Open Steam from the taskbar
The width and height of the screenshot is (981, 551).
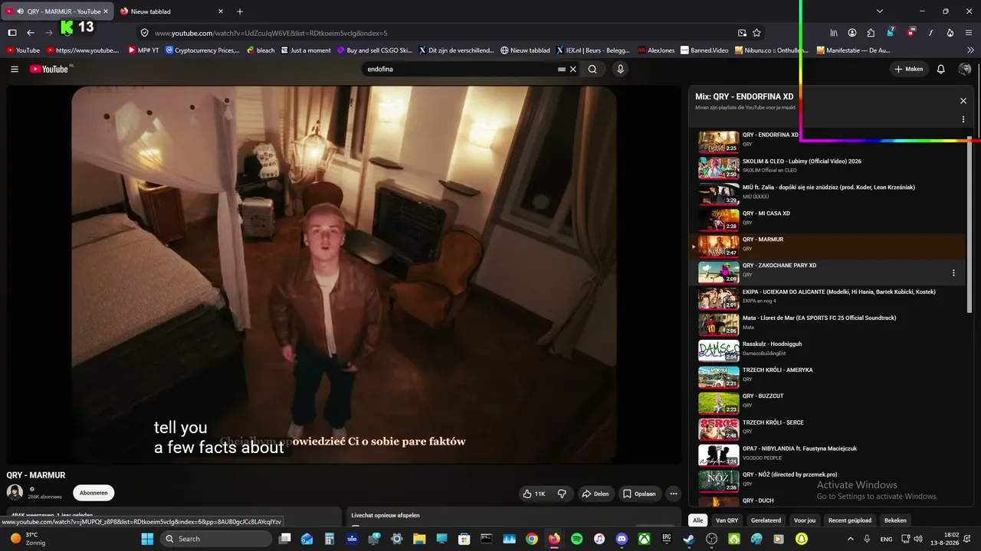pos(689,539)
